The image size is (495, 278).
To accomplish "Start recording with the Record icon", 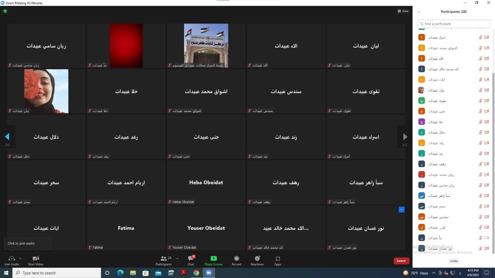I will point(236,258).
